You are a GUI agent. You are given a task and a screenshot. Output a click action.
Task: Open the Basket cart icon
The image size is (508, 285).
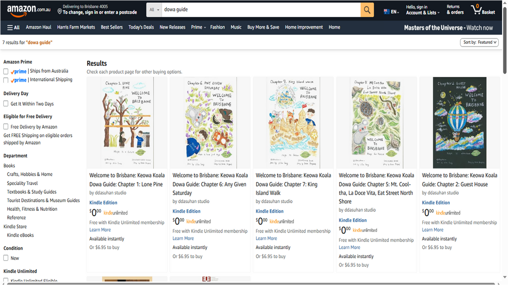[483, 10]
